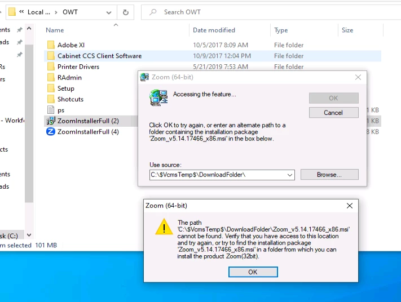Click the ZoomInstallerFull (4) Zoom icon
Viewport: 401px width, 302px height.
tap(51, 132)
